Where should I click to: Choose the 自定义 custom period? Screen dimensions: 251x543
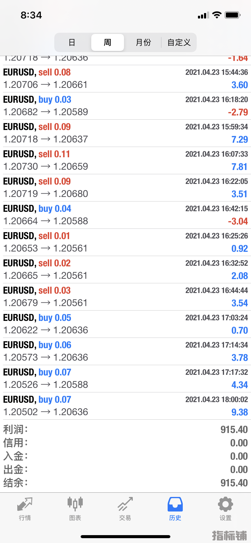(179, 42)
